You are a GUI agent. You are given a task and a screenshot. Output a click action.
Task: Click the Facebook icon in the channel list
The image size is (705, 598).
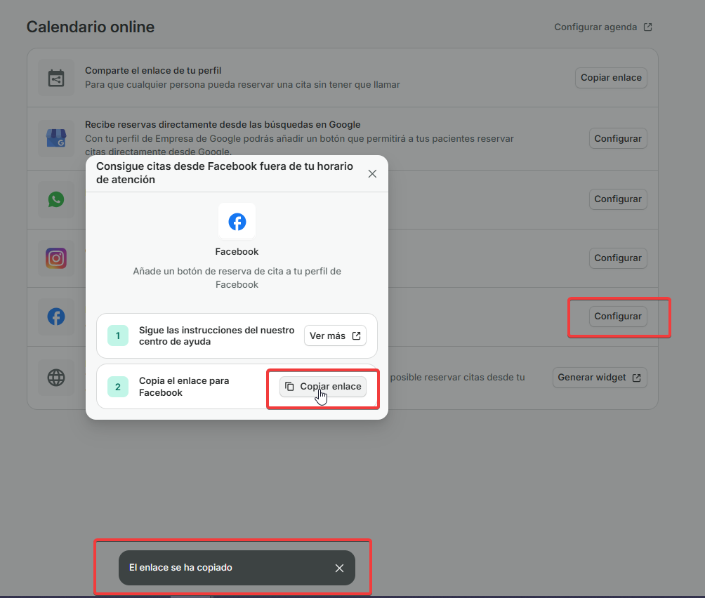coord(56,317)
